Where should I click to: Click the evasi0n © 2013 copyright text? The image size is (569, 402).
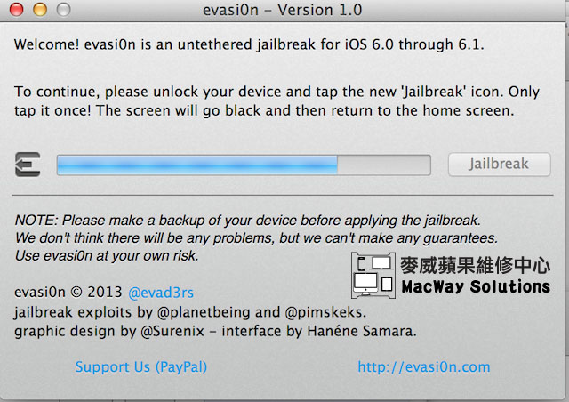click(68, 293)
